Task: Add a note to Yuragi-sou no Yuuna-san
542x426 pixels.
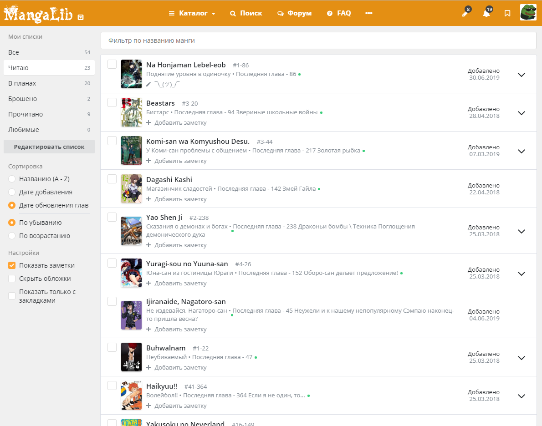Action: click(176, 283)
